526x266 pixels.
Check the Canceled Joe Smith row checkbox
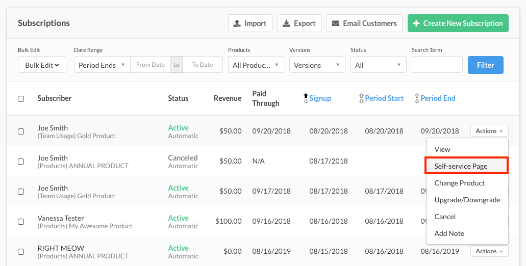coord(21,162)
